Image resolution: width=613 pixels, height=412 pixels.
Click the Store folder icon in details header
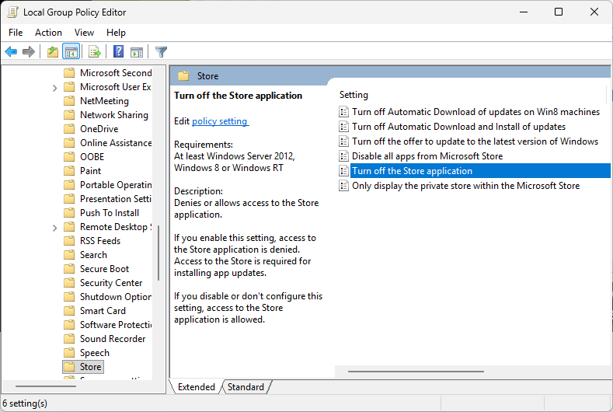tap(183, 76)
